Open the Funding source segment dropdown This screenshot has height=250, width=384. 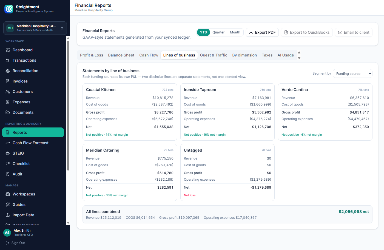point(352,73)
